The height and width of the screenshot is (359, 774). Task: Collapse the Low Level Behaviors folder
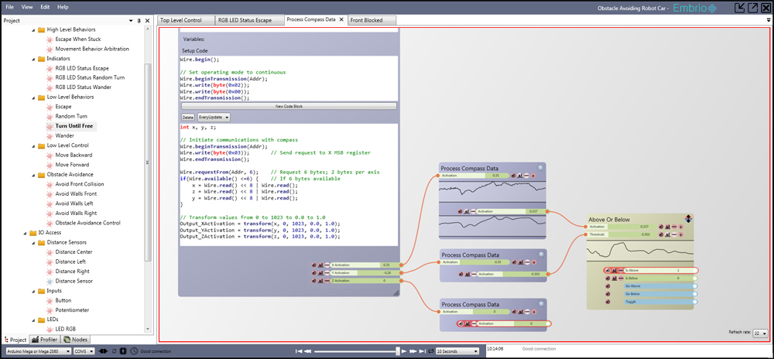[x=33, y=97]
